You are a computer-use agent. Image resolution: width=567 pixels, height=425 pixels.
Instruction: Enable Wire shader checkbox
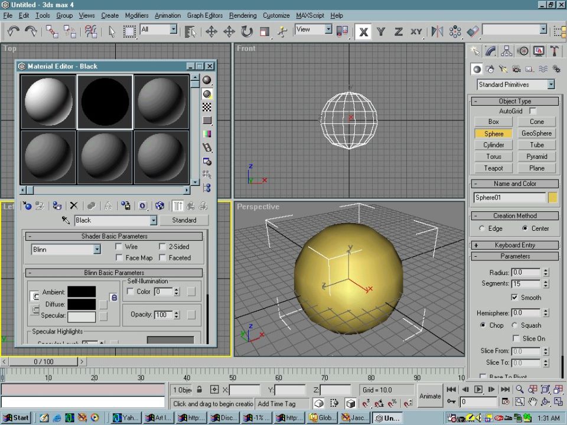coord(119,247)
